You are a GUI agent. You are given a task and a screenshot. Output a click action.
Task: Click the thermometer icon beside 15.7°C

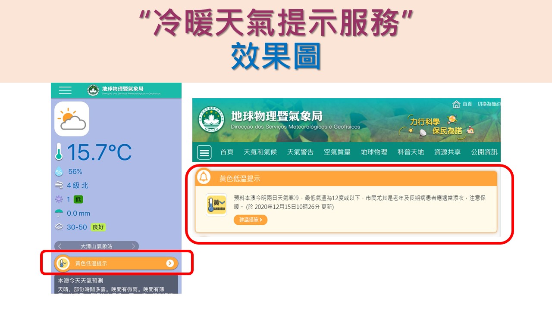coord(59,152)
